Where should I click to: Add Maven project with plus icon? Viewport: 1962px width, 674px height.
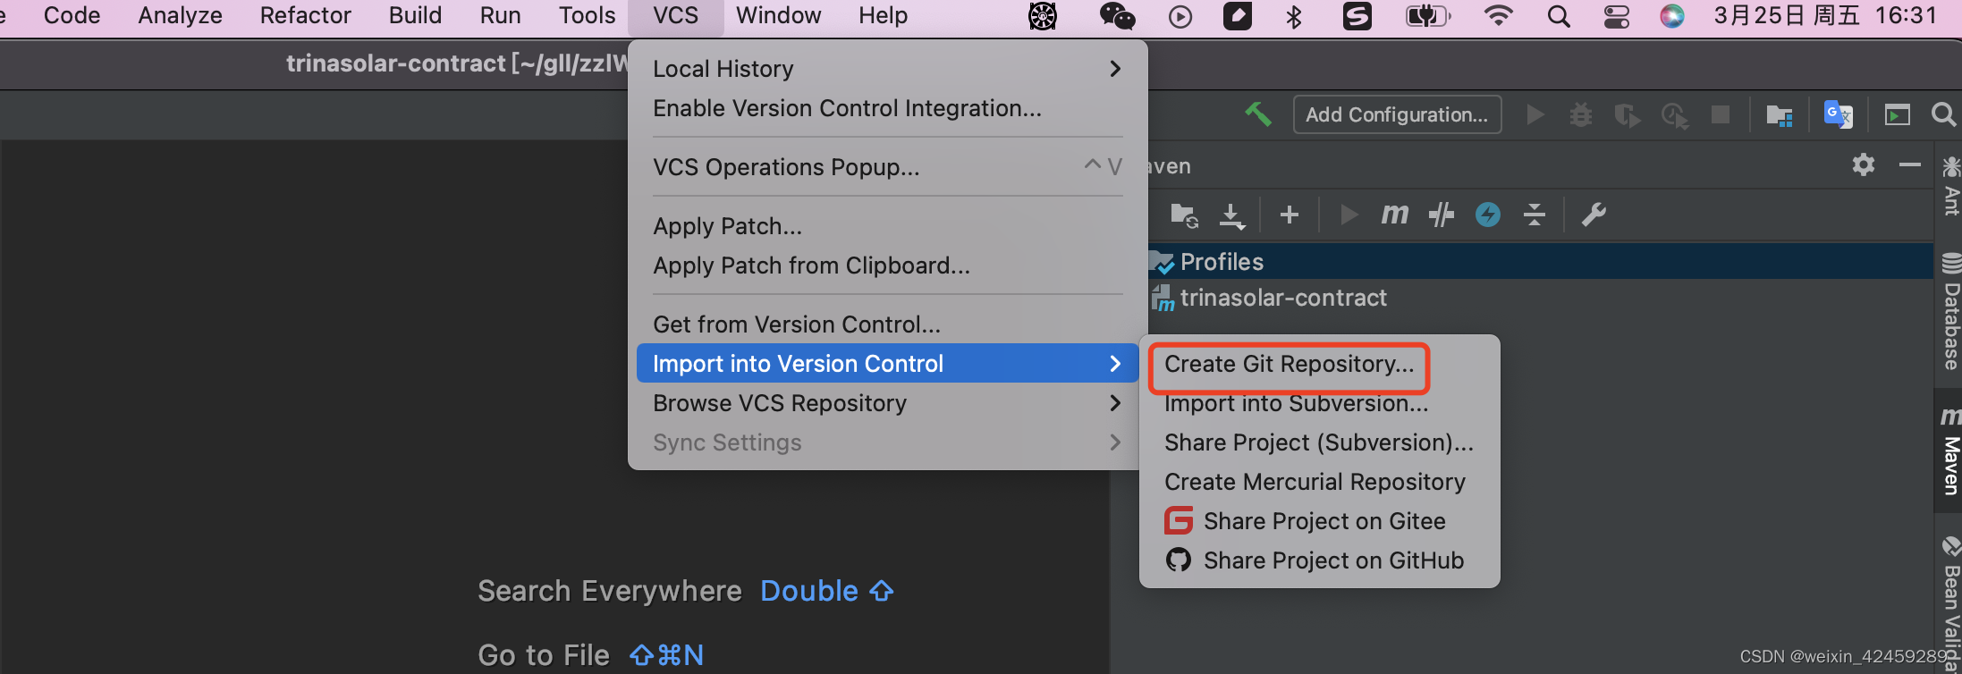pyautogui.click(x=1289, y=215)
